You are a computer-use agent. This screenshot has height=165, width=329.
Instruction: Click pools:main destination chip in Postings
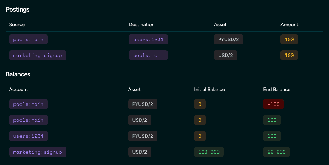point(148,55)
